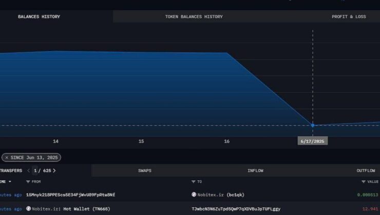Go to previous transfers page
The height and width of the screenshot is (215, 380).
click(29, 170)
